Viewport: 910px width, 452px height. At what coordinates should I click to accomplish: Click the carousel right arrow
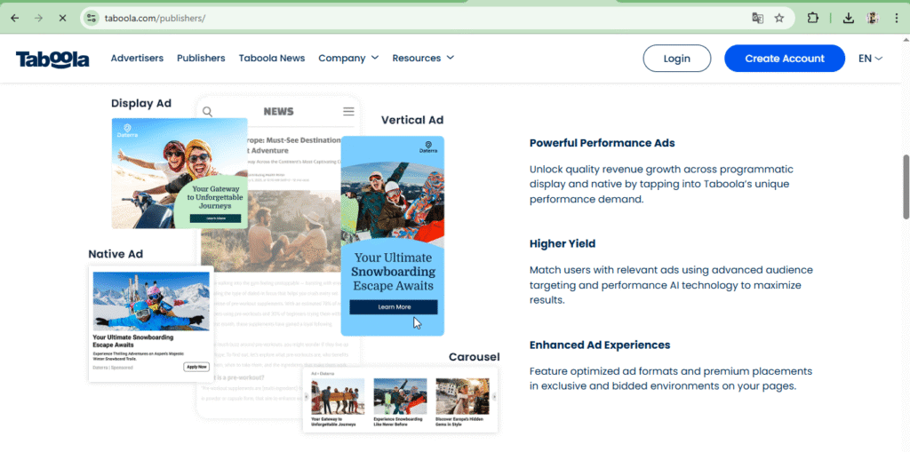tap(494, 396)
